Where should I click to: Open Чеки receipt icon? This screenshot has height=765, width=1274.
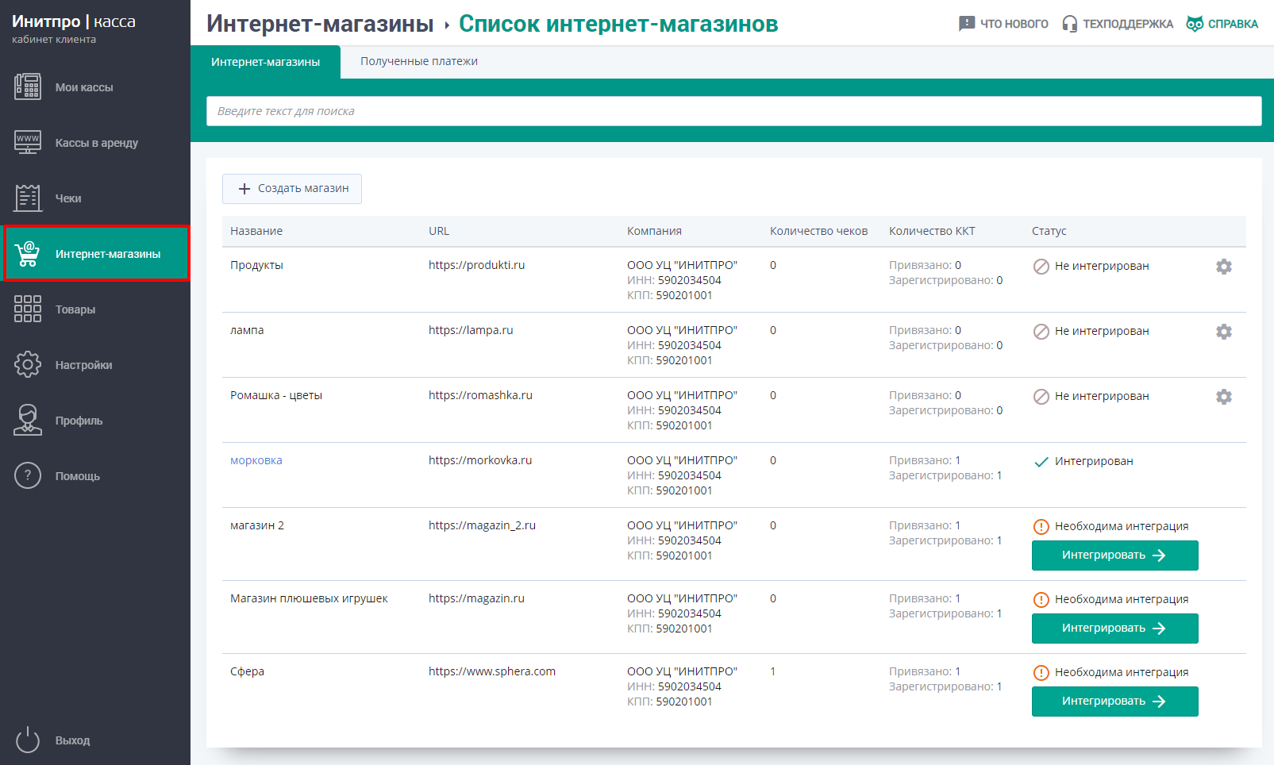coord(28,198)
